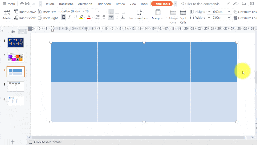Viewport: 257px width, 145px height.
Task: Click the paragraph spacing icon
Action: click(103, 17)
